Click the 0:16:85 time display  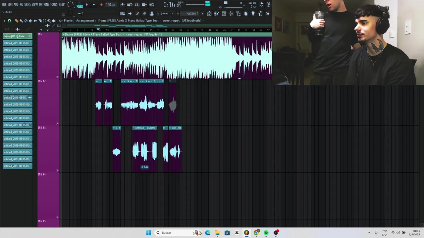click(x=173, y=5)
